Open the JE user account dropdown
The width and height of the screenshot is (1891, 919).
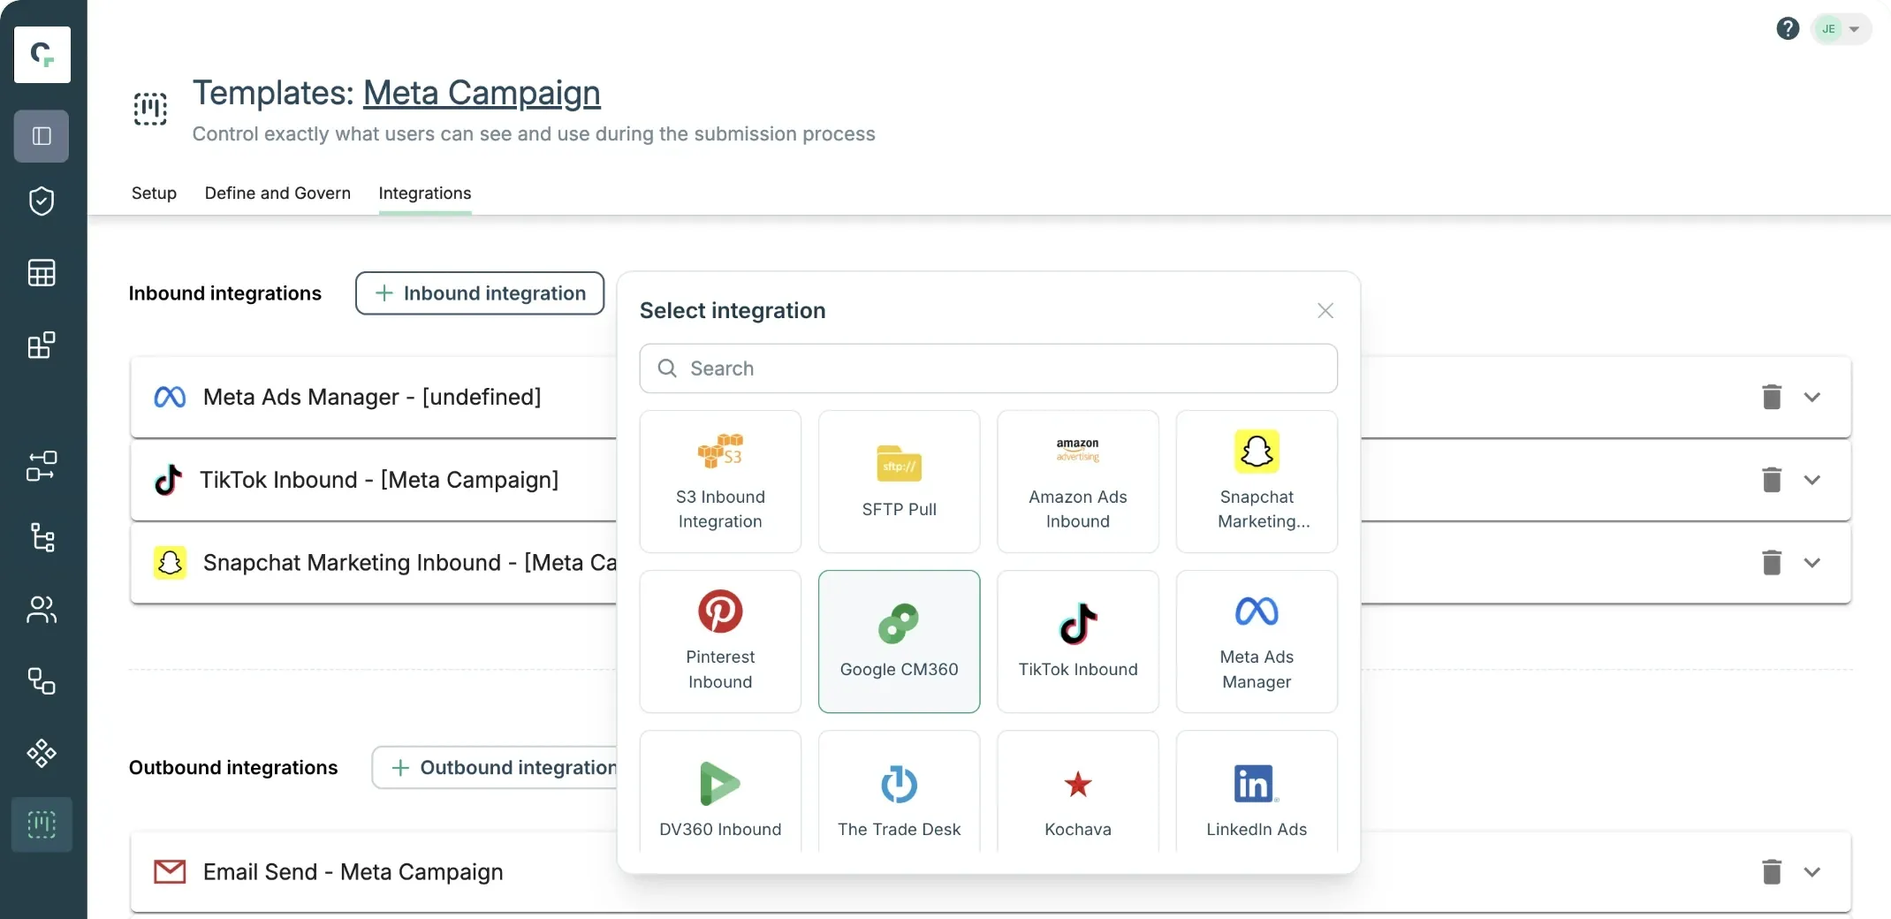1841,29
